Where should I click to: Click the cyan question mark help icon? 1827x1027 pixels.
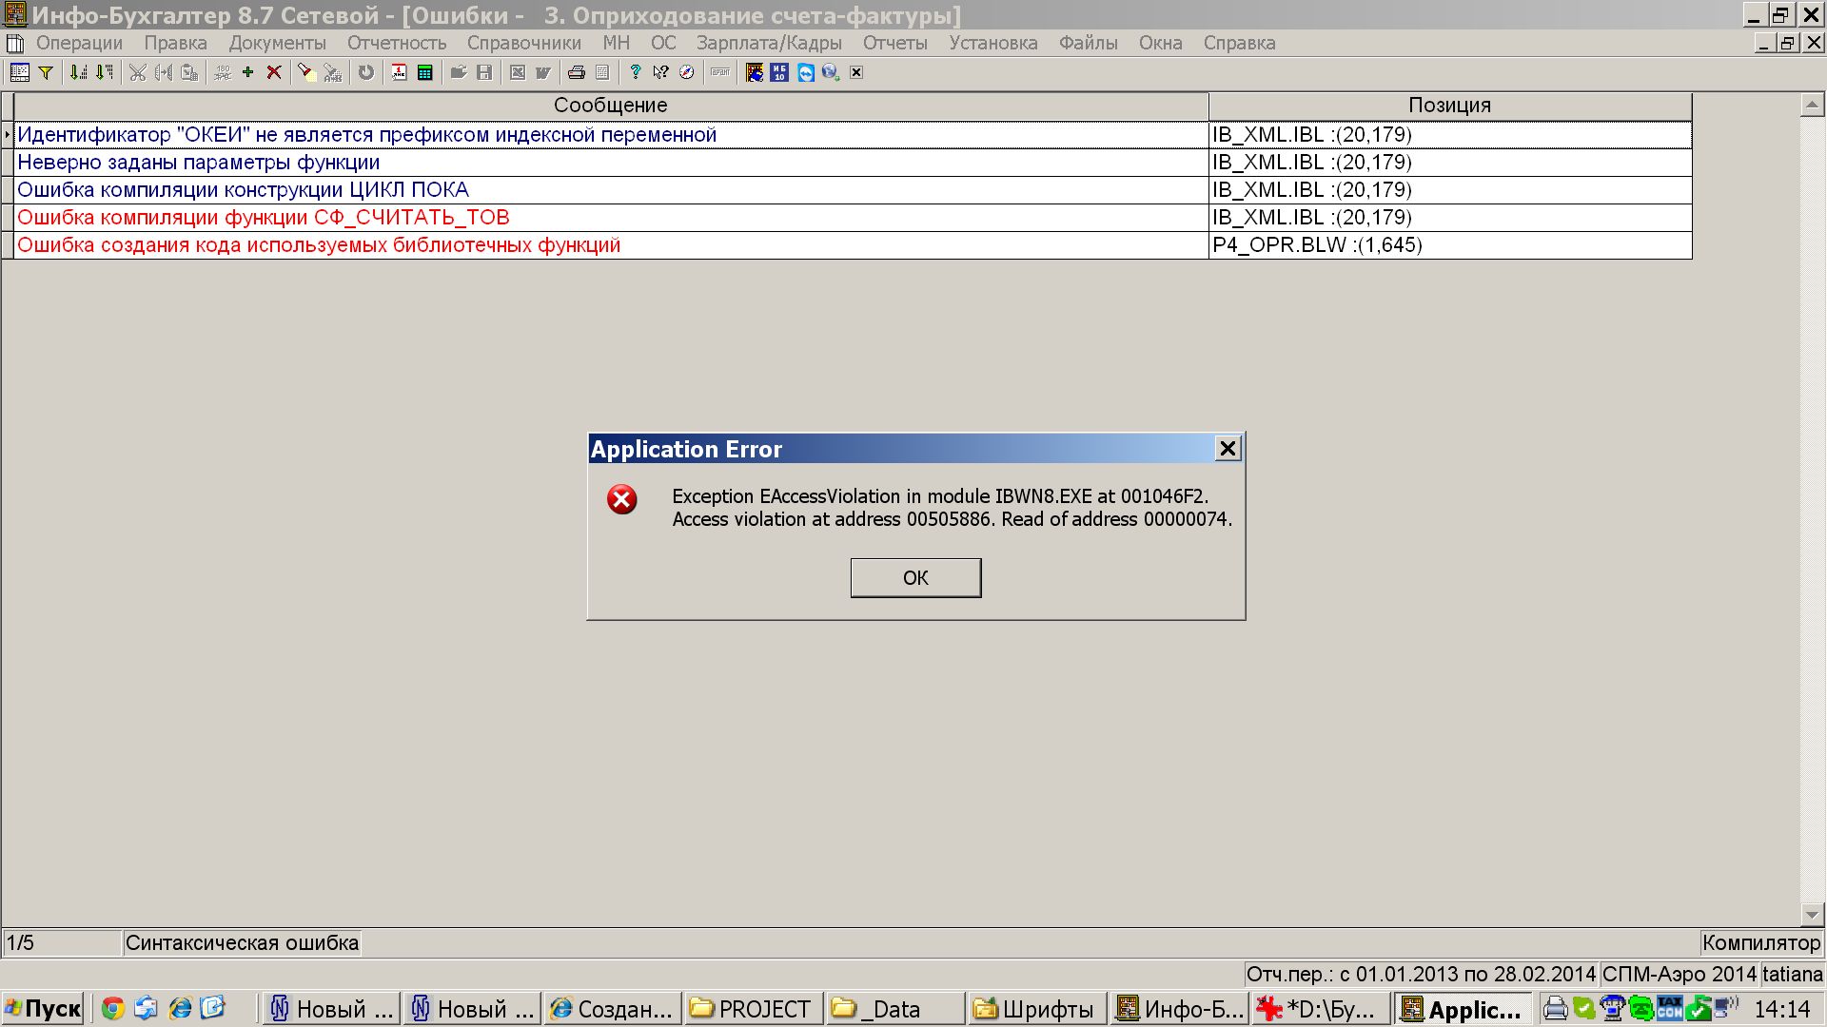coord(636,72)
